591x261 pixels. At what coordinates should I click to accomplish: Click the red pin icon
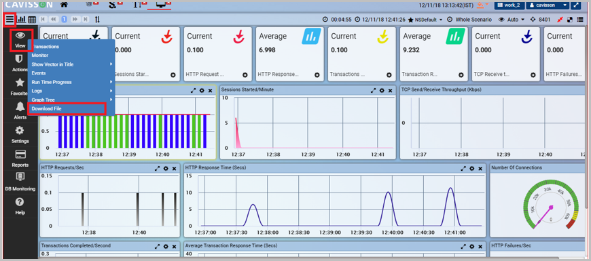(560, 20)
